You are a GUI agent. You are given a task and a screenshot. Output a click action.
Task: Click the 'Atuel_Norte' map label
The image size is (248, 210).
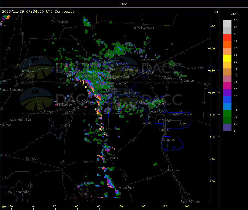tap(131, 93)
